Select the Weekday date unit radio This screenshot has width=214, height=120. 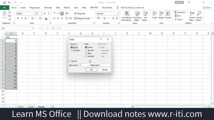[100, 50]
